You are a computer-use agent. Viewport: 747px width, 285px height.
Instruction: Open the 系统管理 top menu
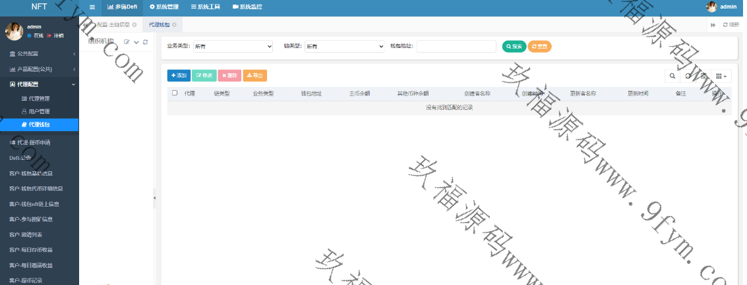point(164,7)
